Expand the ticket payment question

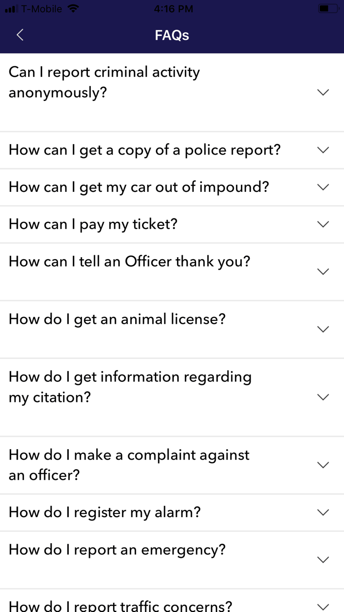click(x=323, y=224)
